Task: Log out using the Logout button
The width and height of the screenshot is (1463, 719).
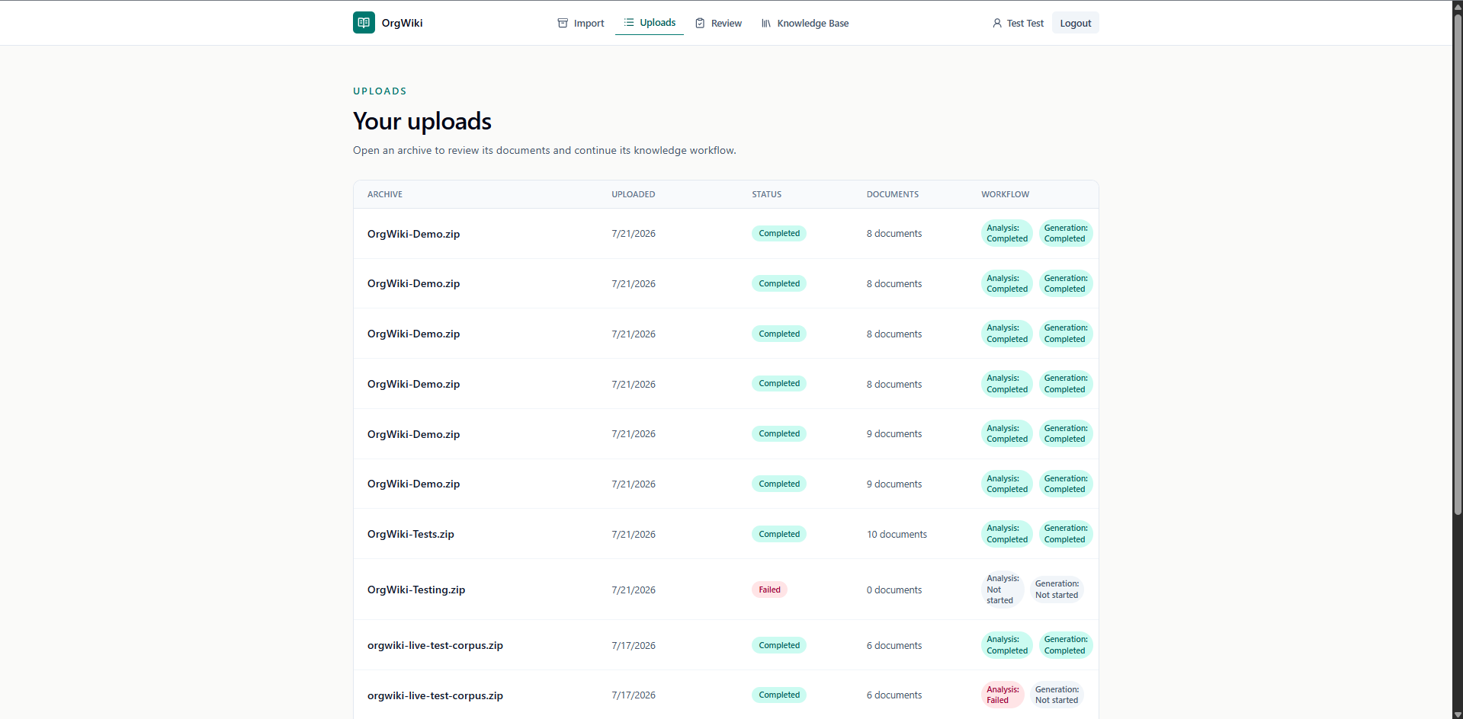Action: (1075, 23)
